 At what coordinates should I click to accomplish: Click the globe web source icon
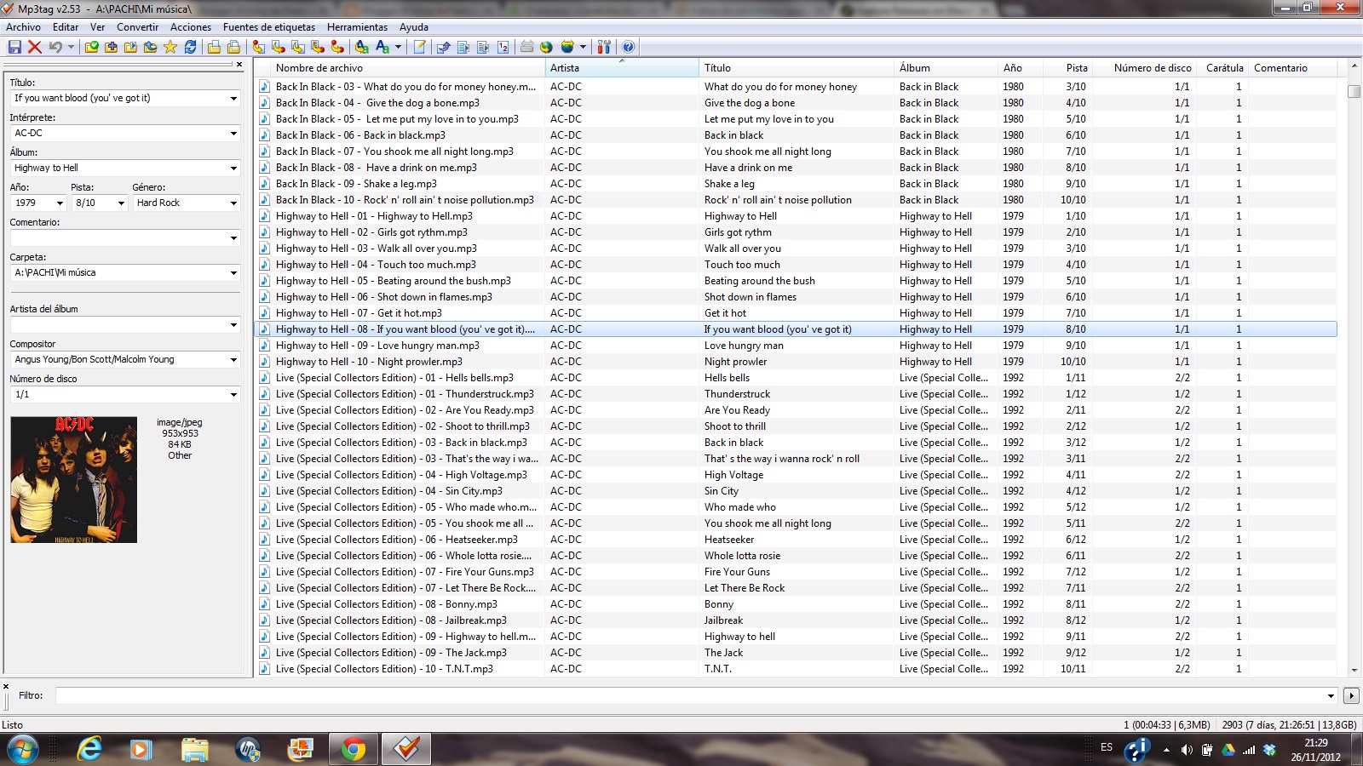tap(546, 47)
